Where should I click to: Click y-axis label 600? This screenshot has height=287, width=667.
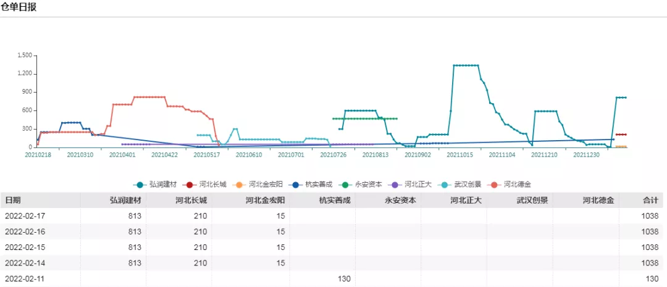click(27, 110)
